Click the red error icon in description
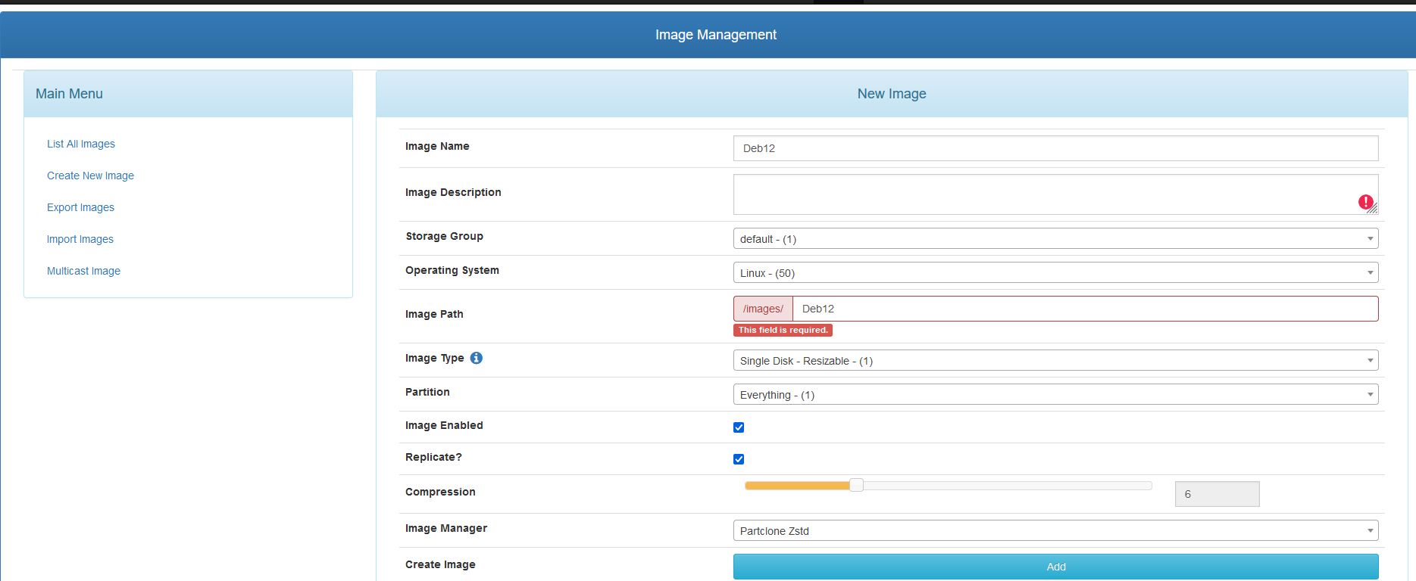This screenshot has height=581, width=1416. (1365, 202)
